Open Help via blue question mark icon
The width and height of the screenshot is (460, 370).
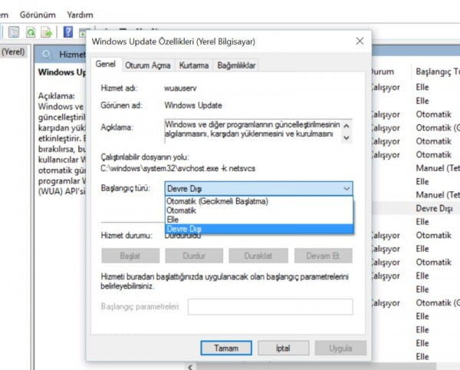[x=68, y=32]
